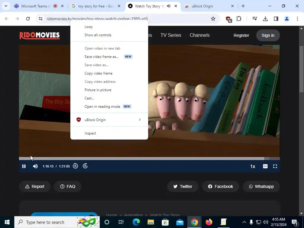Close the Watch Toy Story tab
The image size is (304, 228).
pos(176,6)
